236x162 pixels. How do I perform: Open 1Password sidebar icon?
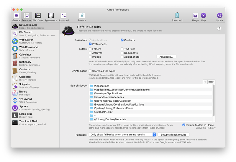15,101
